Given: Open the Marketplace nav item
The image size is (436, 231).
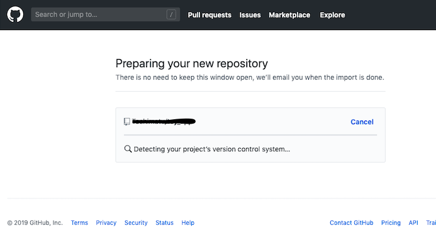Looking at the screenshot, I should pos(289,15).
